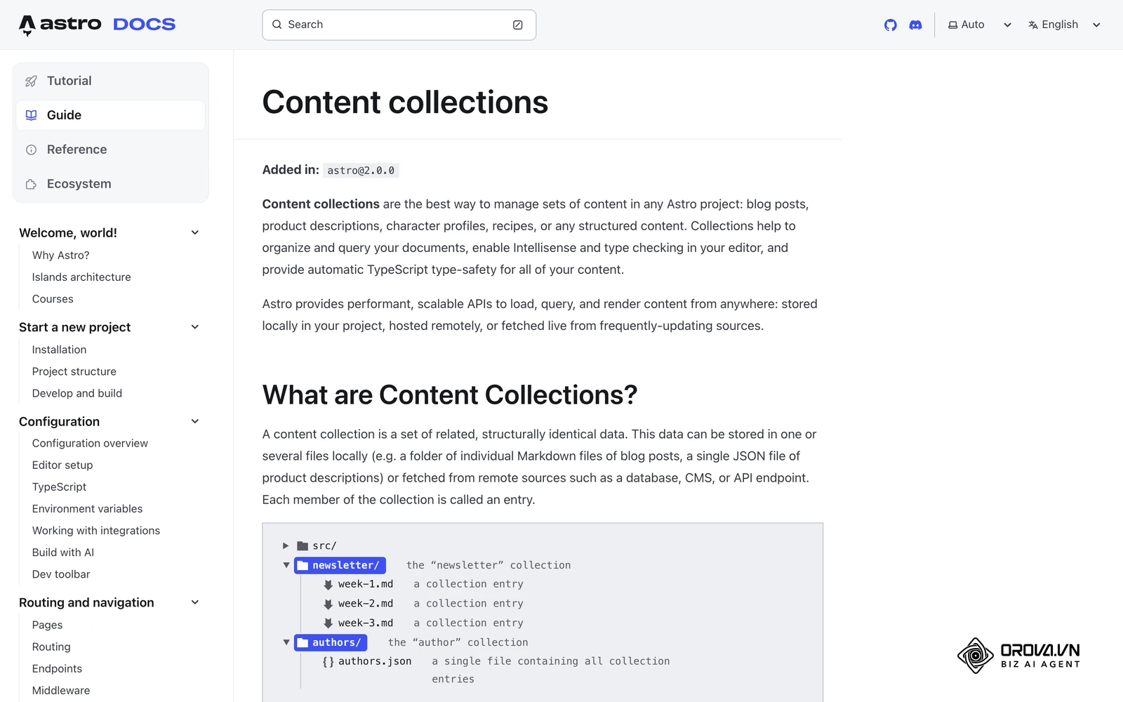Focus the Search input field
This screenshot has height=702, width=1123.
tap(399, 25)
